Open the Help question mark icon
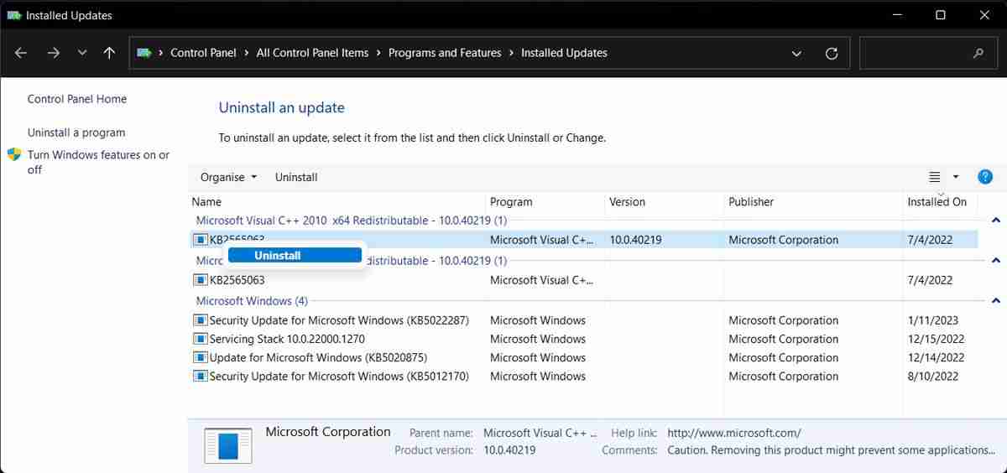The image size is (1007, 473). tap(985, 177)
